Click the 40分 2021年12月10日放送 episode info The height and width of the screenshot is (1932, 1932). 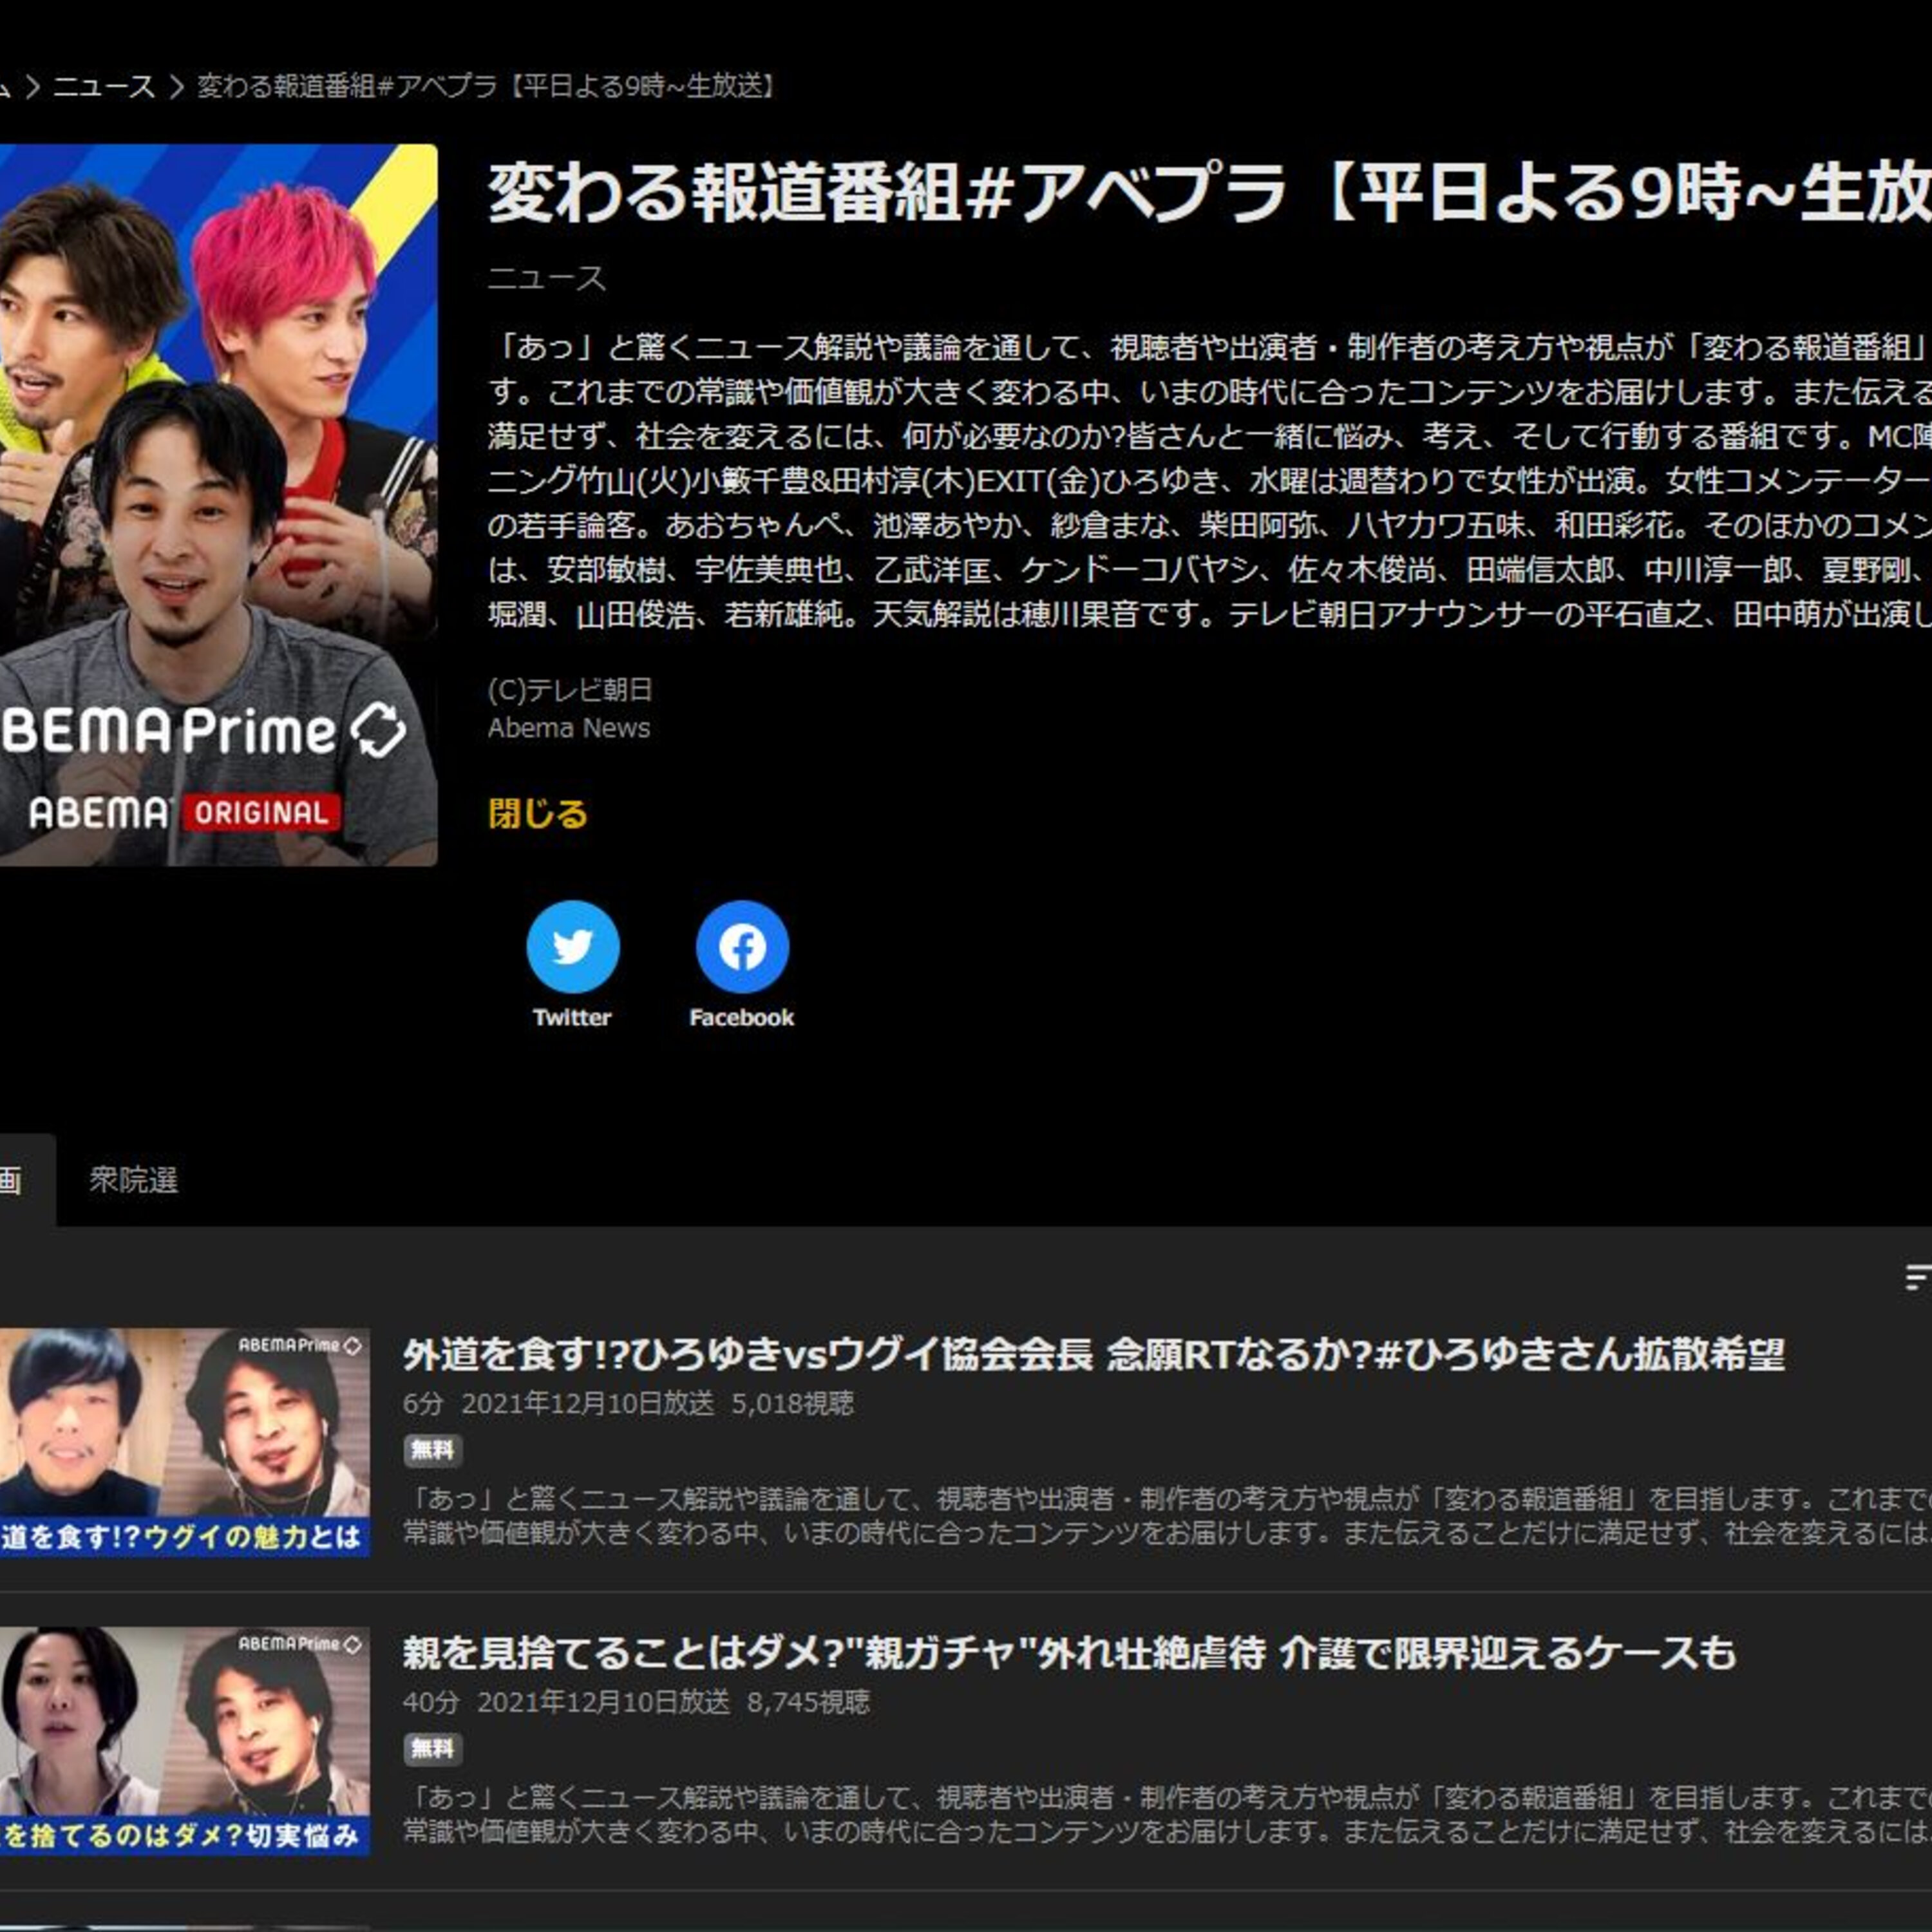pos(567,1703)
